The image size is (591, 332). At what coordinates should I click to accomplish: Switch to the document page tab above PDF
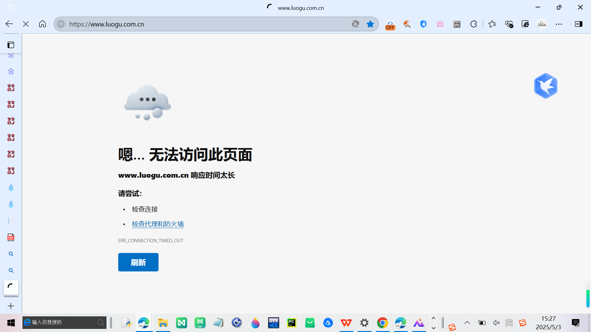(11, 221)
